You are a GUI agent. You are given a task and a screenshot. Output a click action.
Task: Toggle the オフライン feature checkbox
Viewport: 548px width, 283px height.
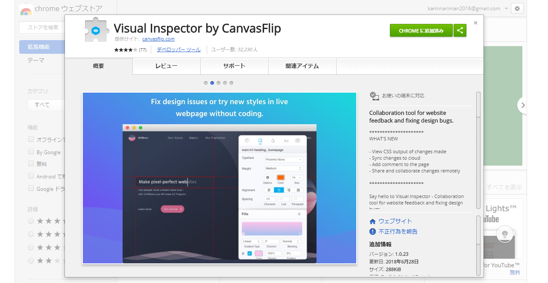[x=31, y=139]
